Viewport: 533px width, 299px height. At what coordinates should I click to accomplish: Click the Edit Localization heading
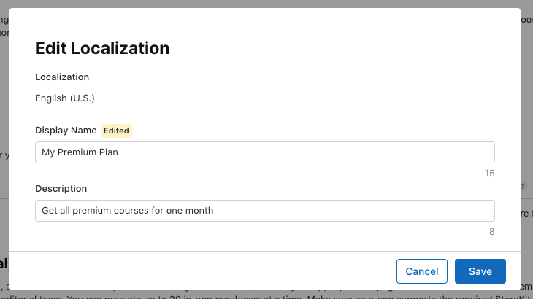(x=102, y=48)
